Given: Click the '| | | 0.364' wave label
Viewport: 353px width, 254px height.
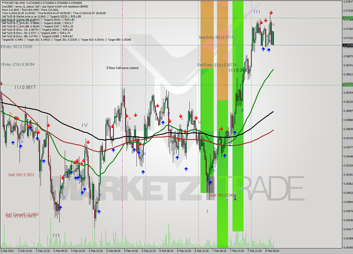Looking at the screenshot, I should click(238, 70).
